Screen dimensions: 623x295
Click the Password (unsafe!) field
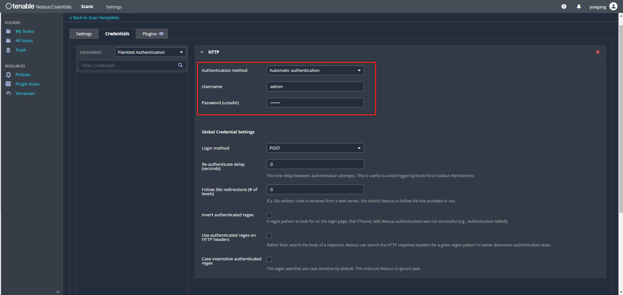tap(315, 103)
